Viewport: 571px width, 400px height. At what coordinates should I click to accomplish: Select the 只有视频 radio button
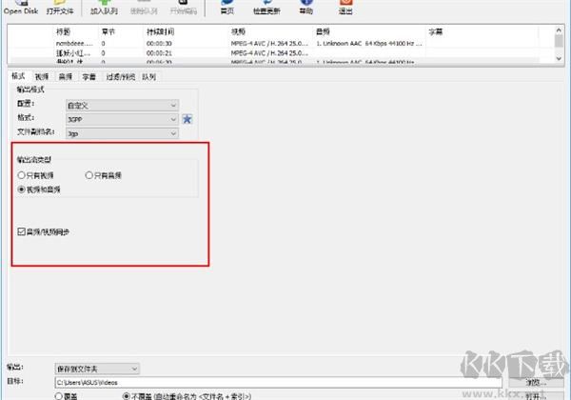coord(36,175)
